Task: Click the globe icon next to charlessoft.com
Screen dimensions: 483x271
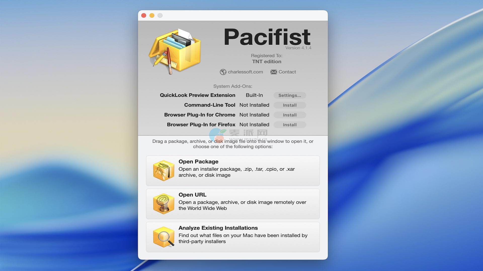Action: [x=223, y=72]
